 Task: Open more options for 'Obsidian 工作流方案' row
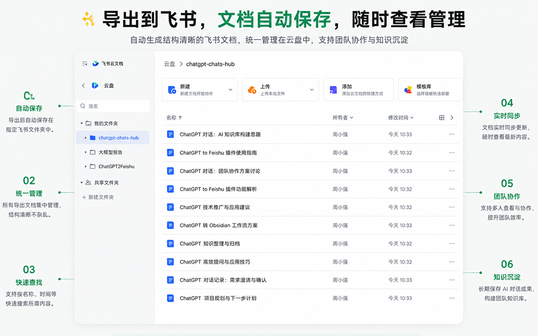(452, 226)
